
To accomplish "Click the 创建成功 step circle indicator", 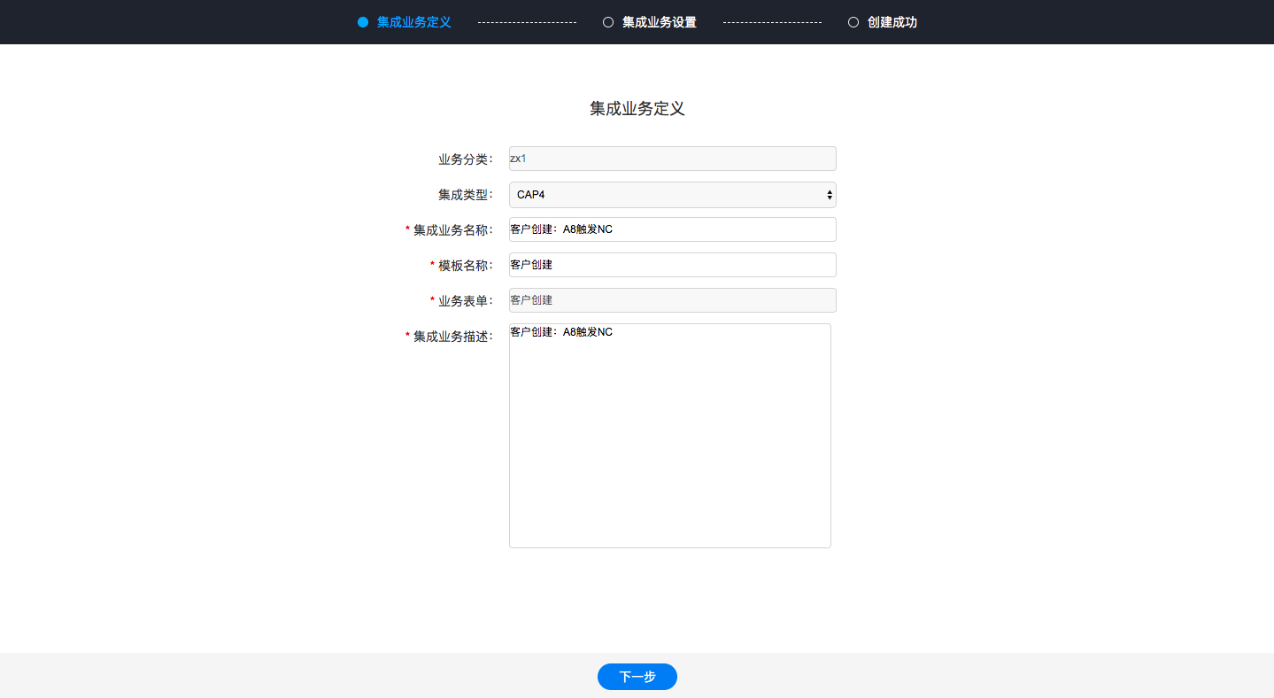I will pos(853,22).
